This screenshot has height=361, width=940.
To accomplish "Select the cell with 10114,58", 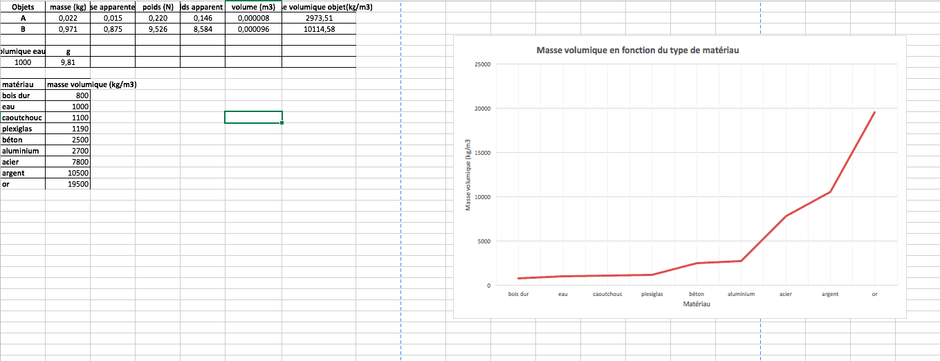I will tap(319, 29).
